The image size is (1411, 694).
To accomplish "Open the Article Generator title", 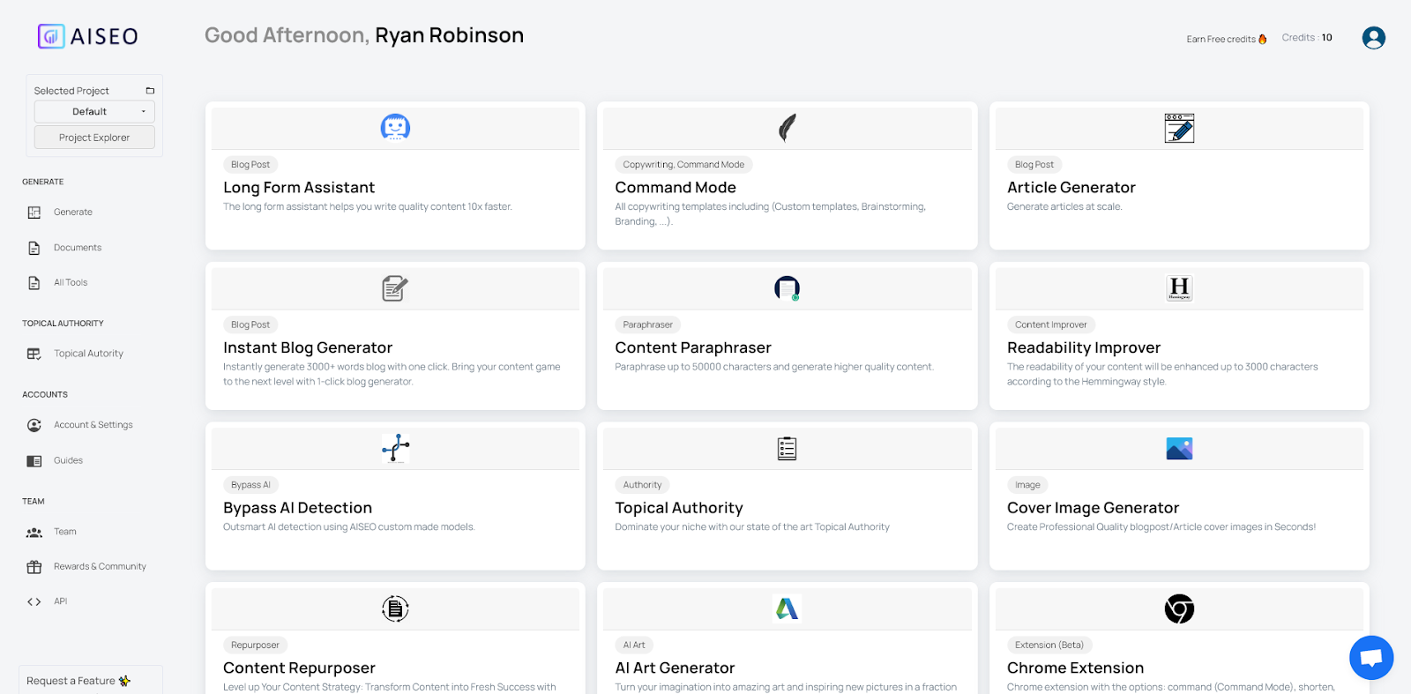I will pyautogui.click(x=1071, y=188).
